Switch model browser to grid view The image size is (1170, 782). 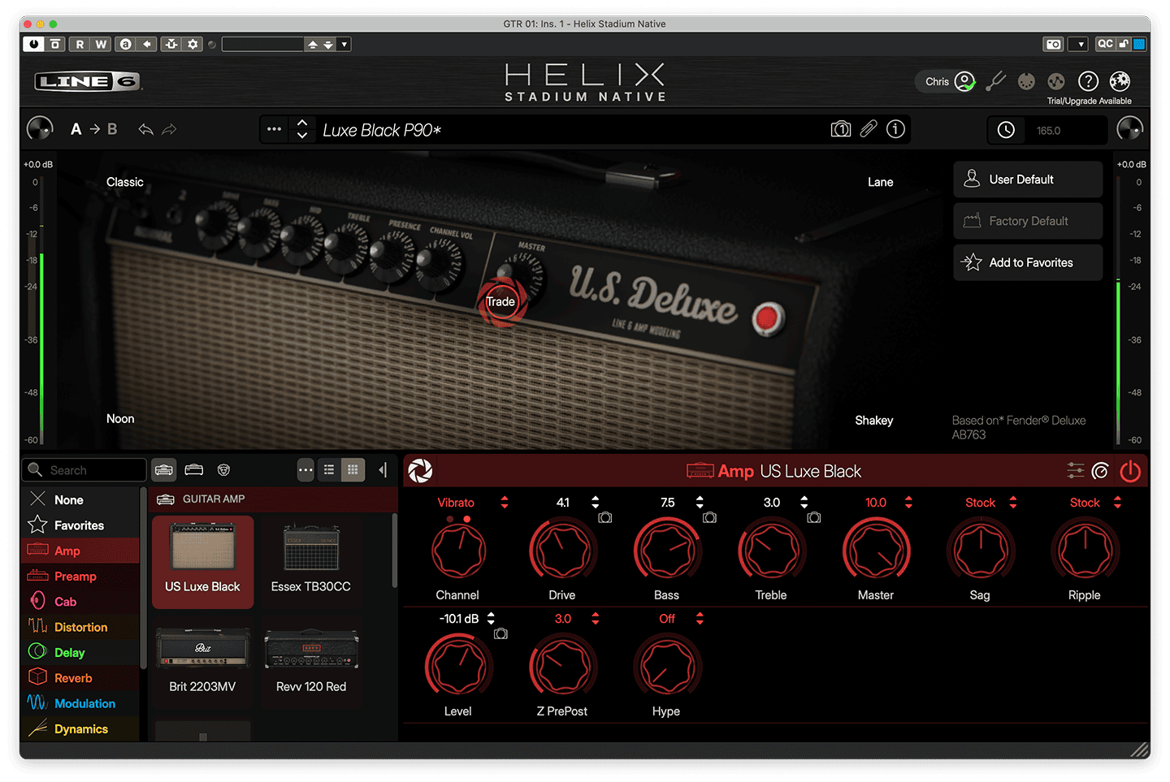353,469
